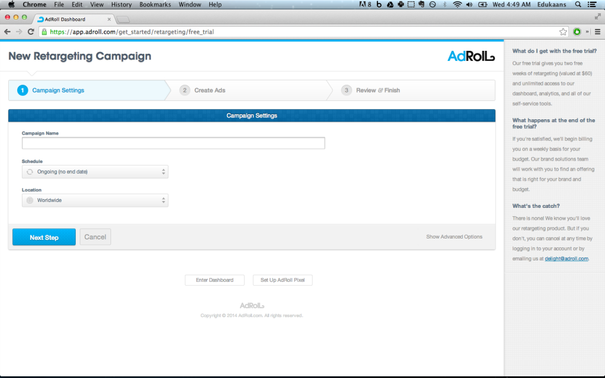The height and width of the screenshot is (378, 605).
Task: Click step 1 circle icon Campaign Settings
Action: pyautogui.click(x=22, y=90)
